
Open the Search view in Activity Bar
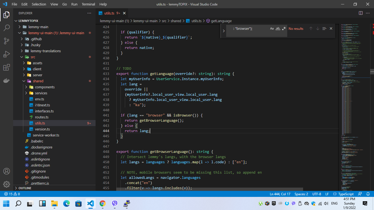(7, 28)
